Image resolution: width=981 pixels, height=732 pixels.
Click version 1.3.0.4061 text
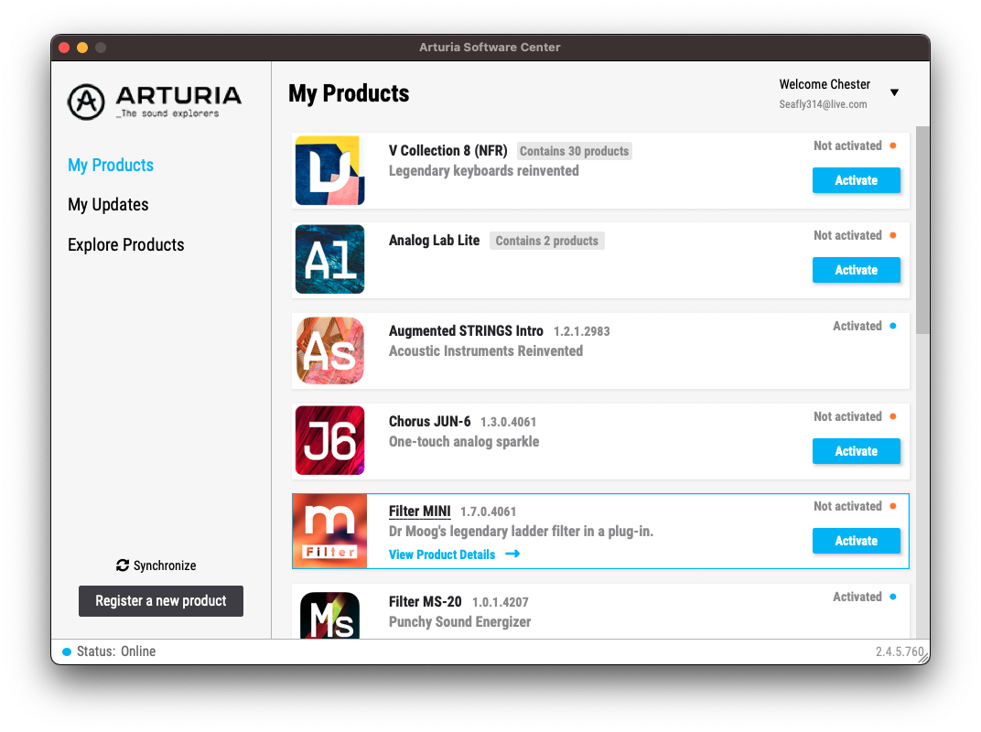[x=509, y=423]
